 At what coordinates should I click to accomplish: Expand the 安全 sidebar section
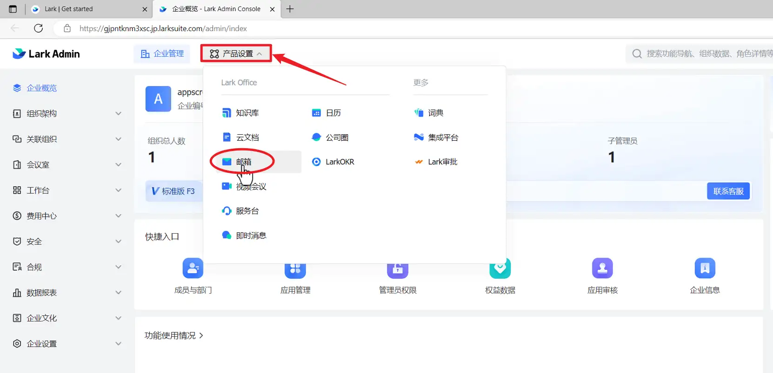pos(119,241)
